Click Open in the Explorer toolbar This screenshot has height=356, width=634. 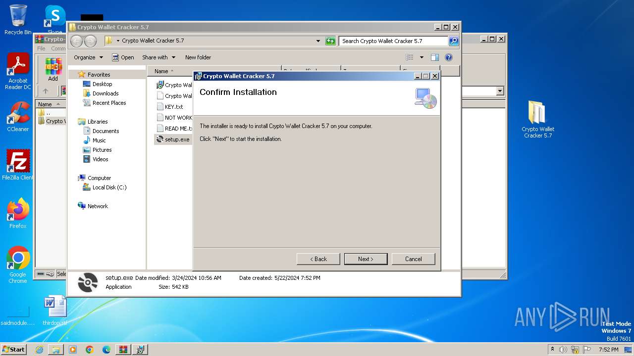tap(123, 57)
